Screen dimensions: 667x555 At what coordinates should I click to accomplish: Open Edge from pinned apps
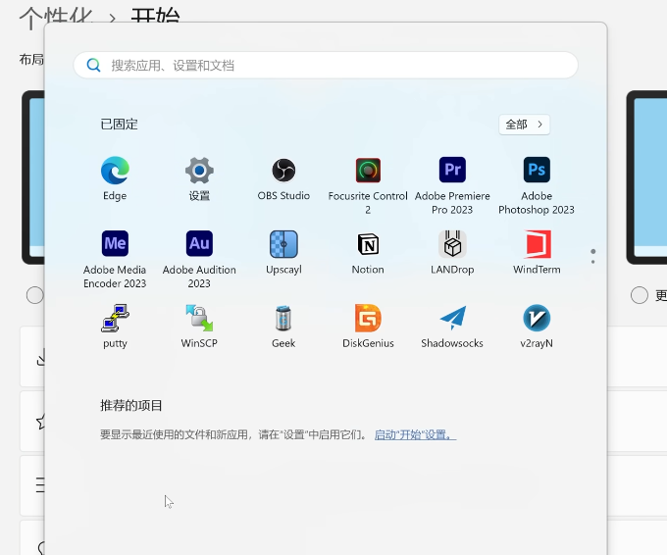tap(115, 171)
